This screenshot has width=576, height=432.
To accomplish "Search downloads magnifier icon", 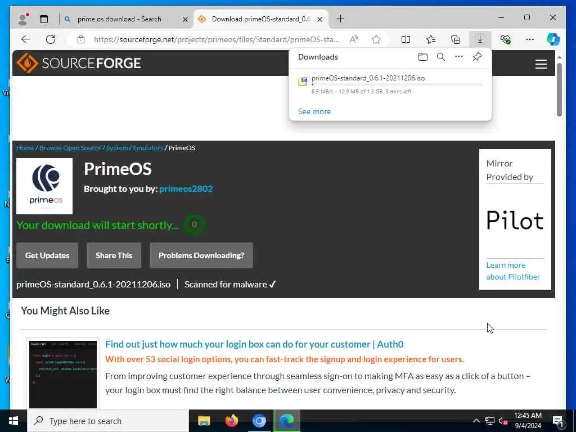I will point(441,57).
